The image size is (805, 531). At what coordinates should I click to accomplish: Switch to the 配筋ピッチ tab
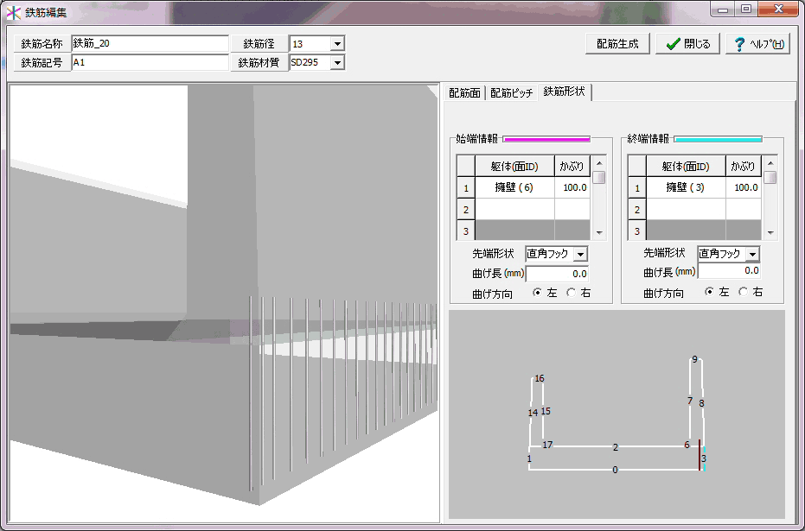[x=511, y=92]
